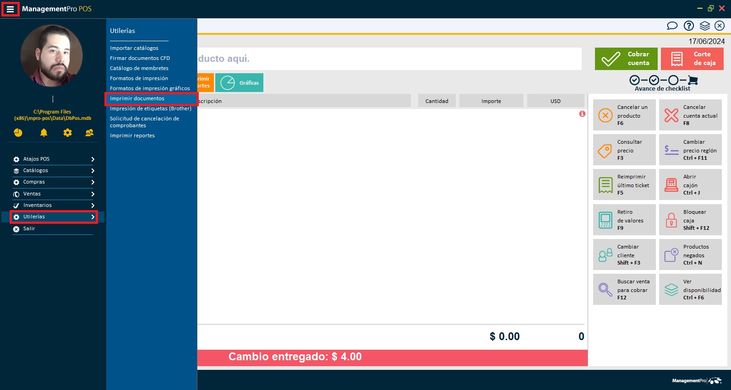Click the hamburger menu icon
This screenshot has height=390, width=731.
click(10, 9)
